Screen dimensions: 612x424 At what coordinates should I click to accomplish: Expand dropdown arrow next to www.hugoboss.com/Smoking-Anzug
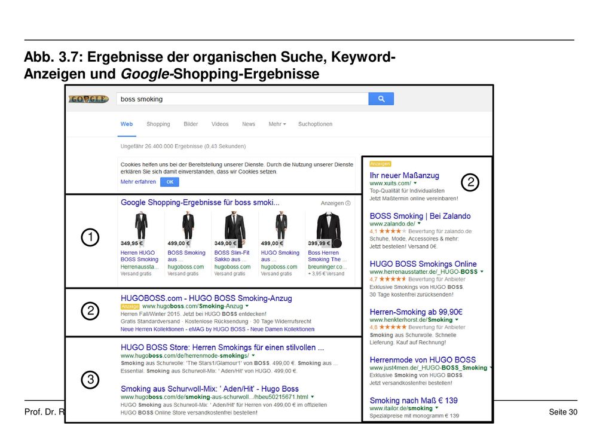(x=247, y=306)
